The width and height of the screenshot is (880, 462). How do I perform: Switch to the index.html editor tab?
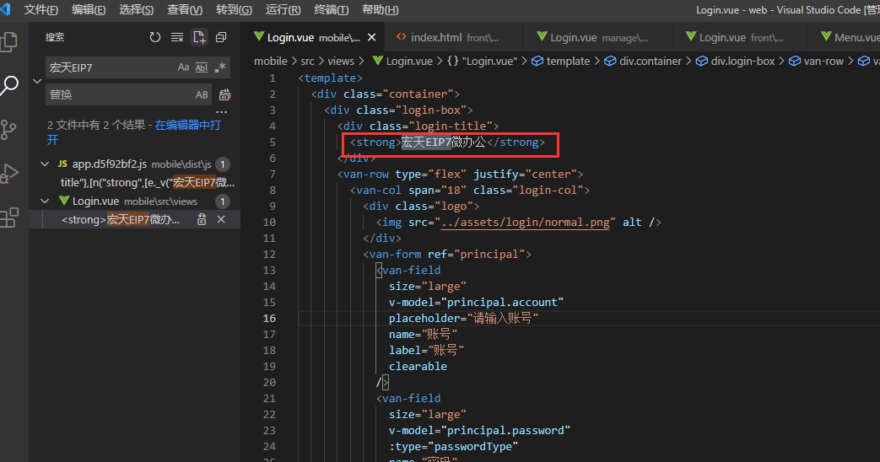tap(436, 37)
